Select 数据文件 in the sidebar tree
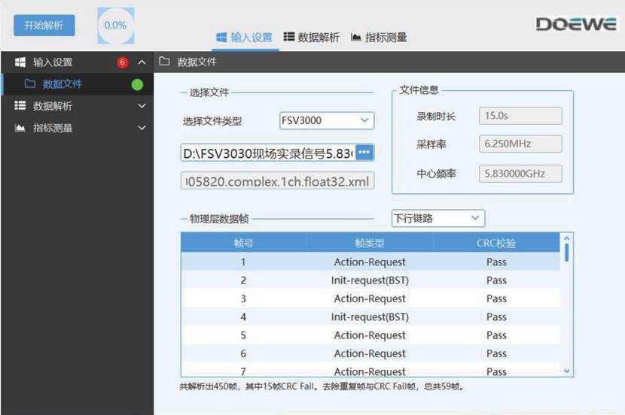Screen dimensions: 625x415 (62, 84)
